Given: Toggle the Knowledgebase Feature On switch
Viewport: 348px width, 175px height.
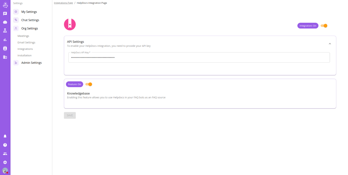Looking at the screenshot, I should pyautogui.click(x=89, y=84).
